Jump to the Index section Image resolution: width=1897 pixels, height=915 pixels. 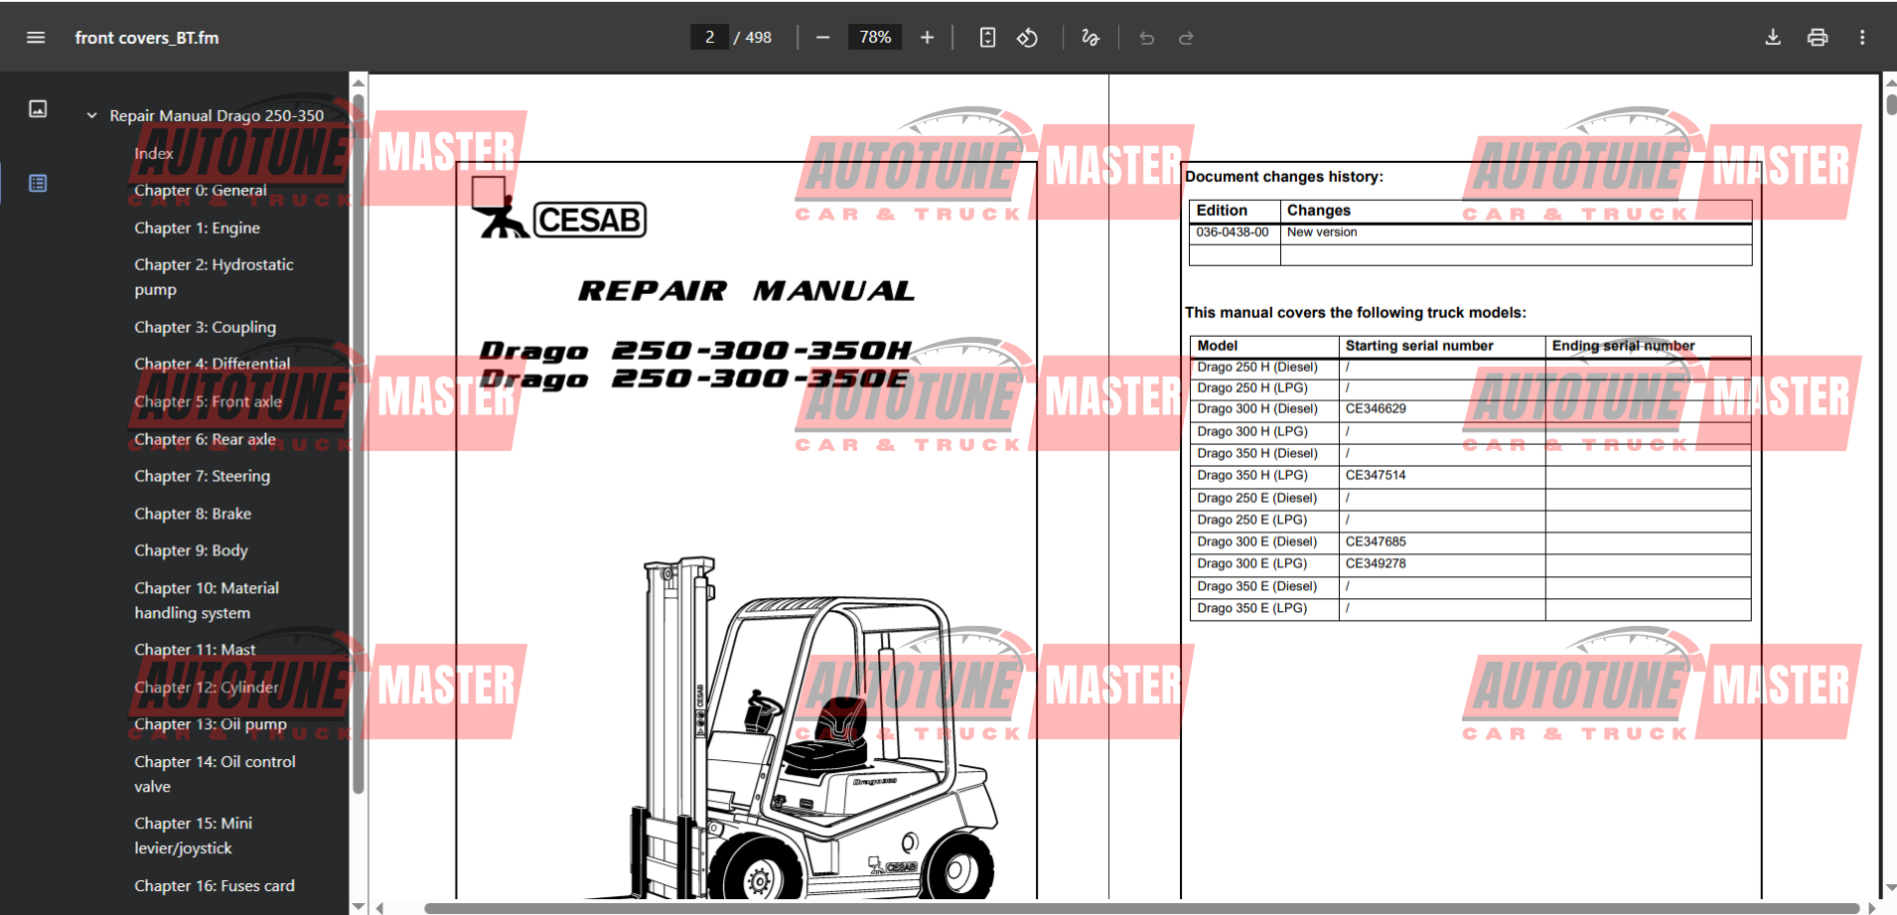153,152
